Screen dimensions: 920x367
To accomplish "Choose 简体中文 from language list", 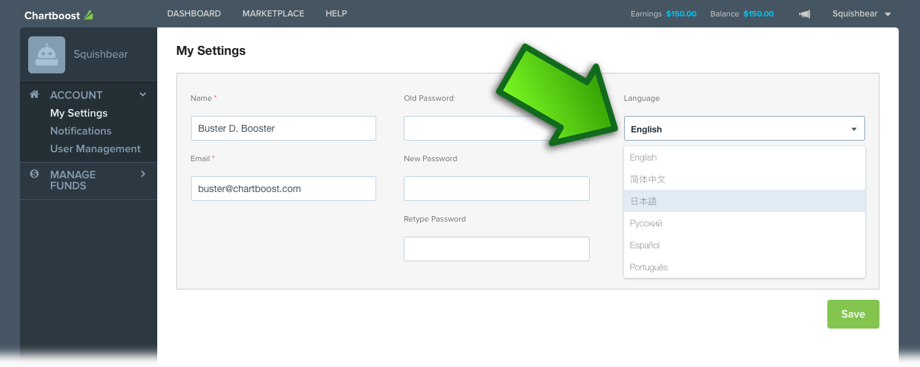I will [744, 179].
